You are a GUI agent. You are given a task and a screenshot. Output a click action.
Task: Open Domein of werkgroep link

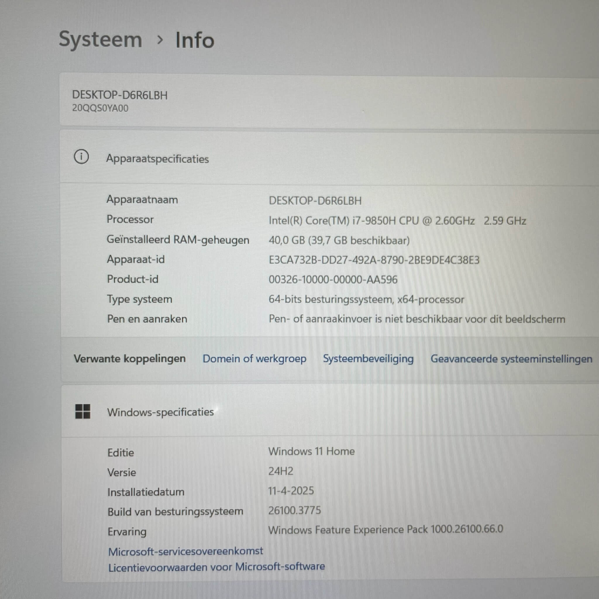[254, 359]
